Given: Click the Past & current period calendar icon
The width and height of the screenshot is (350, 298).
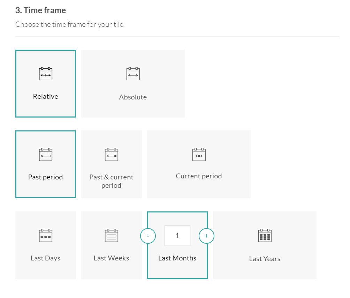Looking at the screenshot, I should (111, 155).
